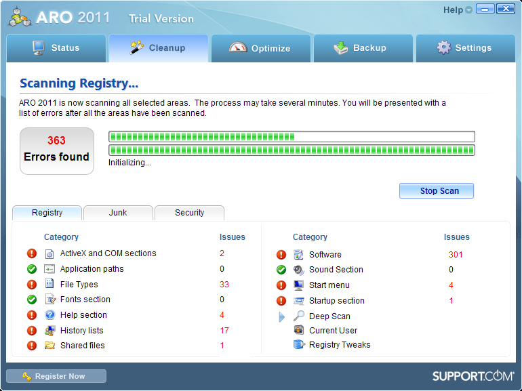This screenshot has width=522, height=391.
Task: Click the ARO 2011 logo icon
Action: pyautogui.click(x=20, y=17)
